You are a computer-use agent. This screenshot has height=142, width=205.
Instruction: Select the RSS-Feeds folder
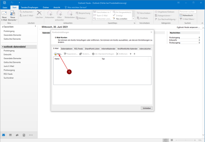click(8, 74)
